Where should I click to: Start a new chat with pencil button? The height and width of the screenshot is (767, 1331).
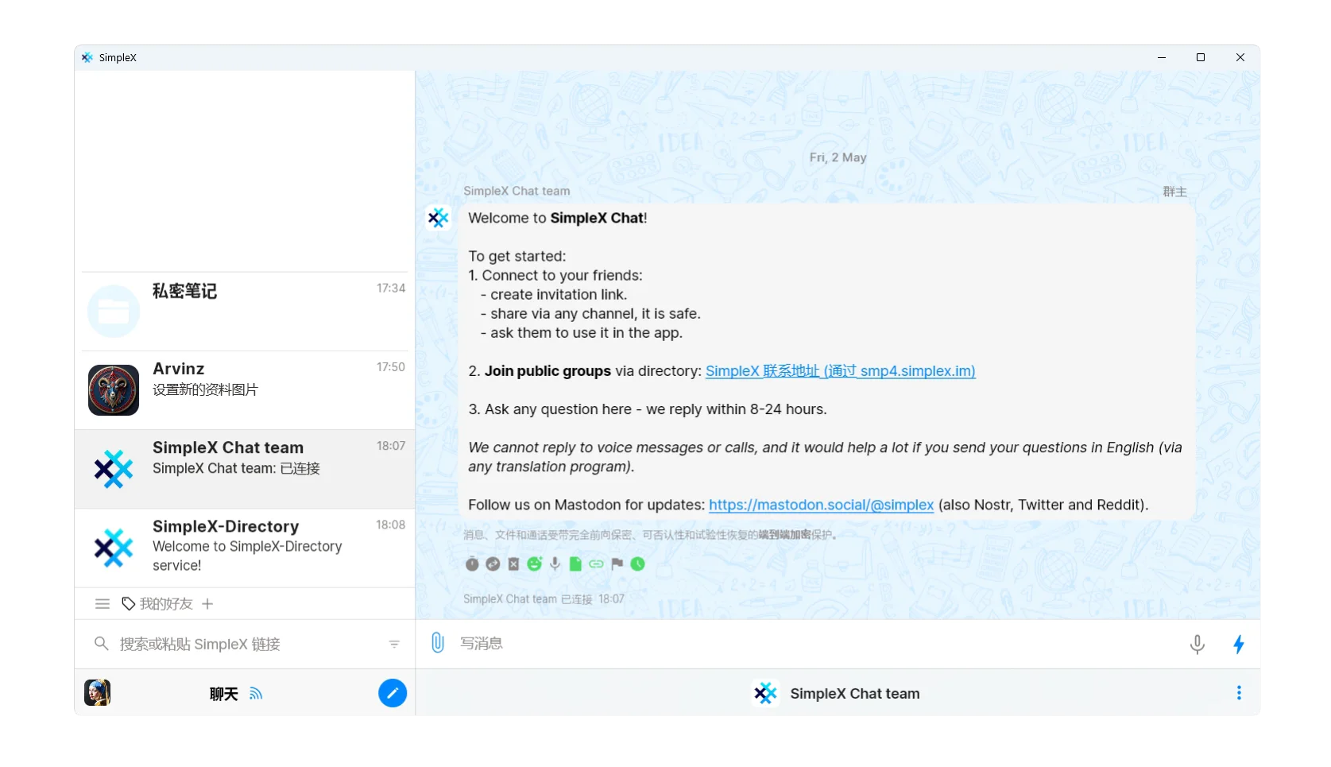(x=393, y=693)
